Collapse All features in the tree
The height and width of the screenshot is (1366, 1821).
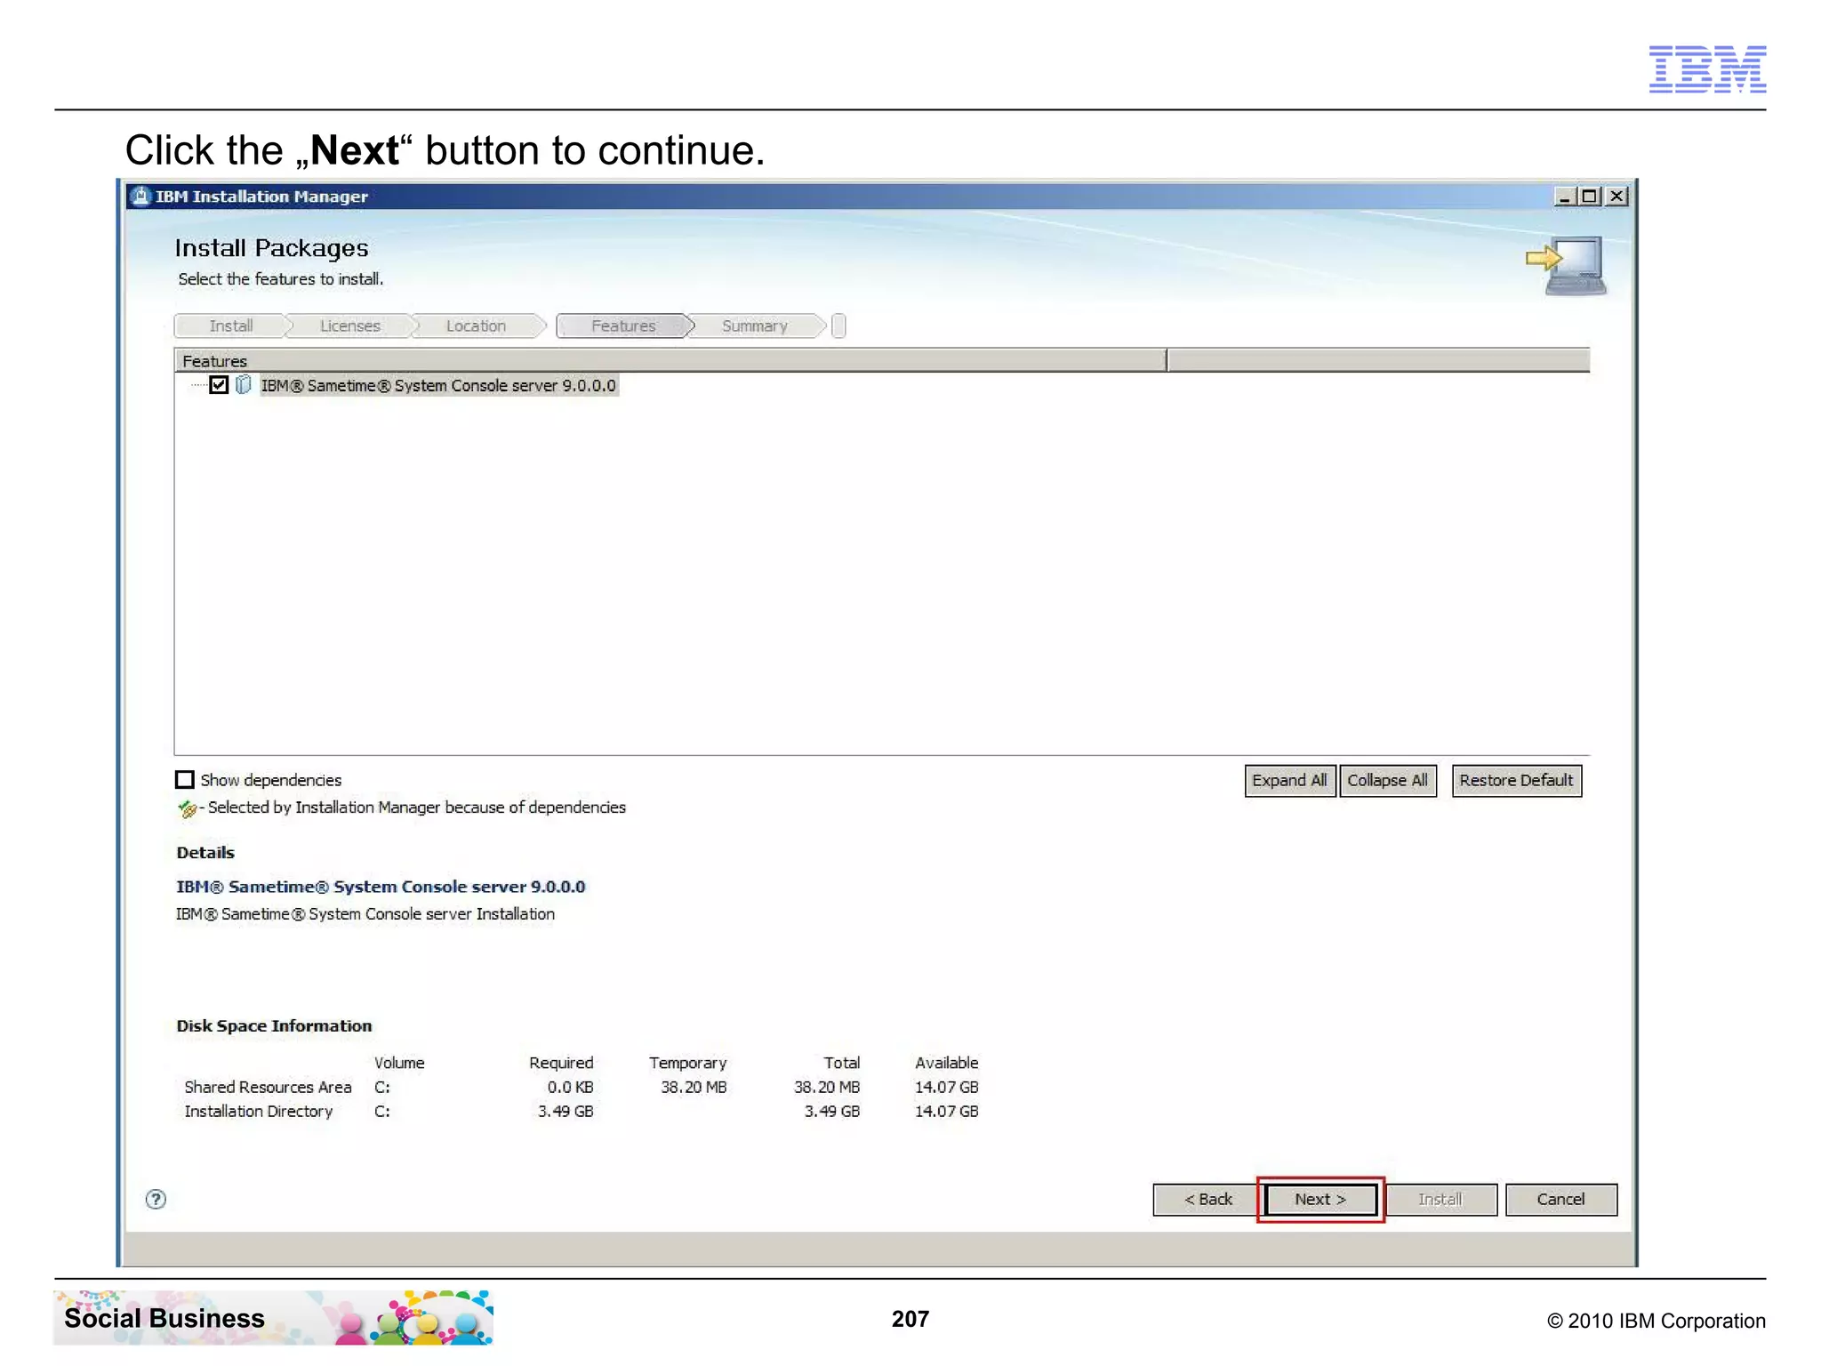[1387, 780]
